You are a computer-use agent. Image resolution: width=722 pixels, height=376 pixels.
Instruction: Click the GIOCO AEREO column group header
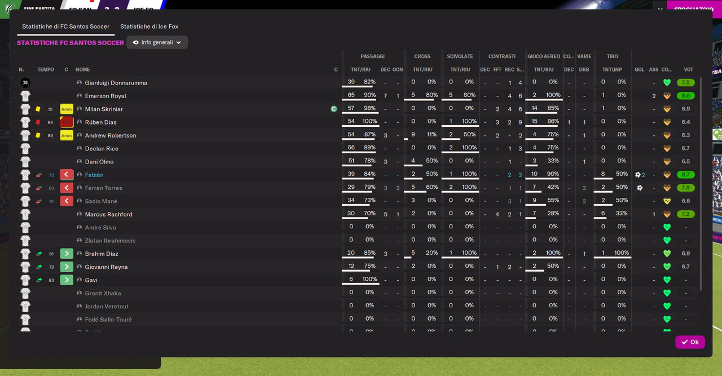click(x=544, y=56)
